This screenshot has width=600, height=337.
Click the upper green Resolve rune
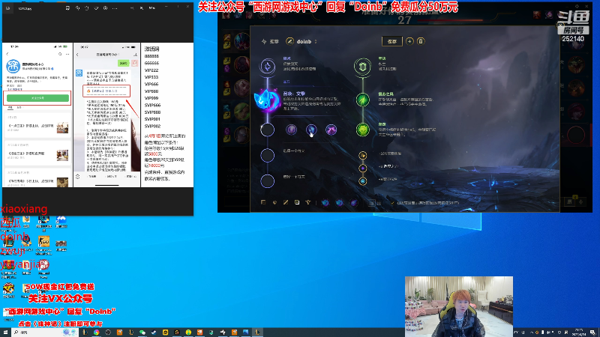coord(363,100)
